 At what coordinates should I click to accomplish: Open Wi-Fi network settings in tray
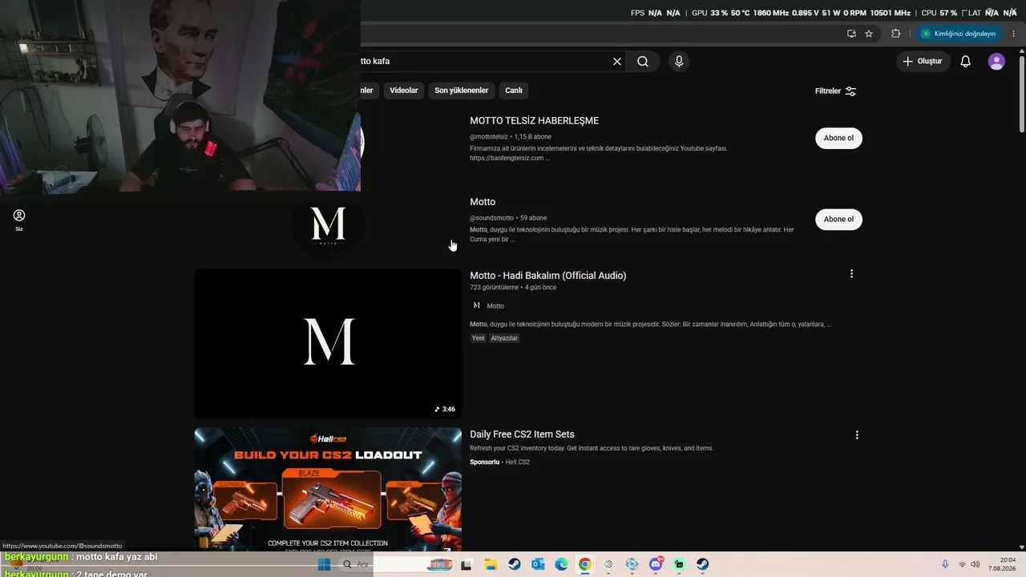(962, 564)
